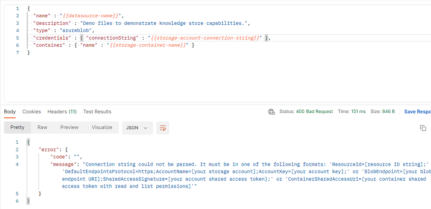
Task: Select the Pretty view mode
Action: pyautogui.click(x=17, y=128)
